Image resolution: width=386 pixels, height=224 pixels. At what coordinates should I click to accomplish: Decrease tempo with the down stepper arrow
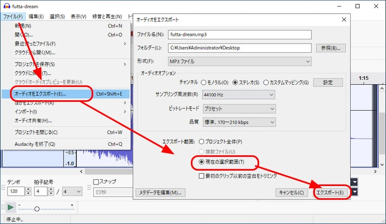(x=28, y=194)
